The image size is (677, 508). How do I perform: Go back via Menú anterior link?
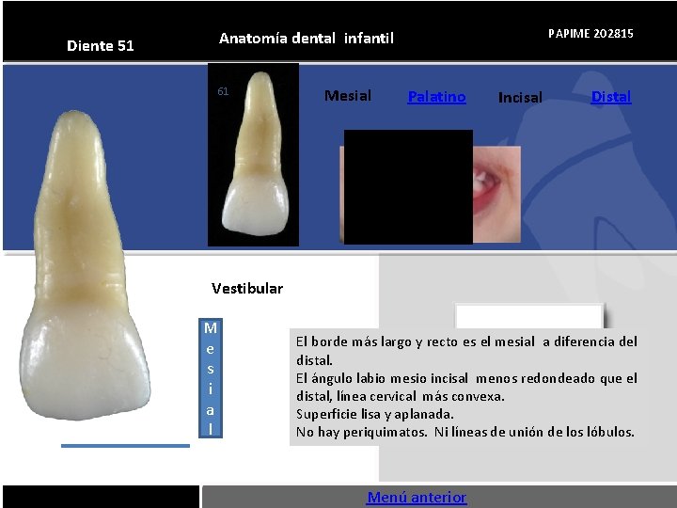tap(417, 498)
